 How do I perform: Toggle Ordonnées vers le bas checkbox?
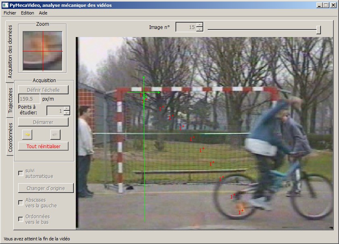point(21,219)
